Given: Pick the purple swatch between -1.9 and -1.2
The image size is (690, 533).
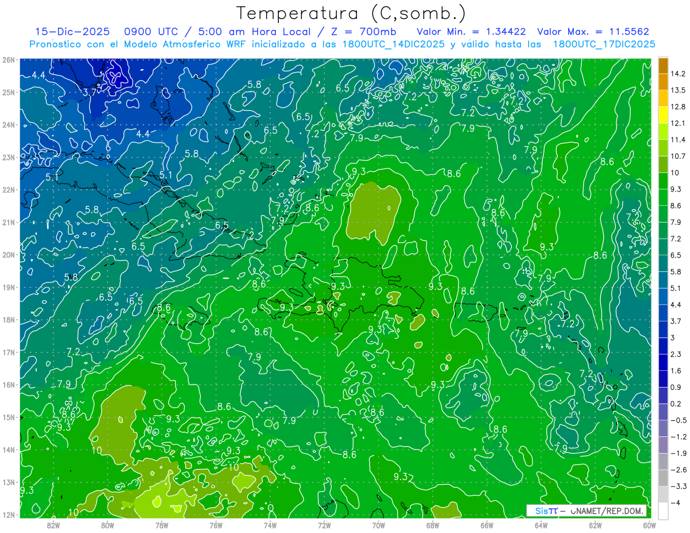Looking at the screenshot, I should click(664, 444).
